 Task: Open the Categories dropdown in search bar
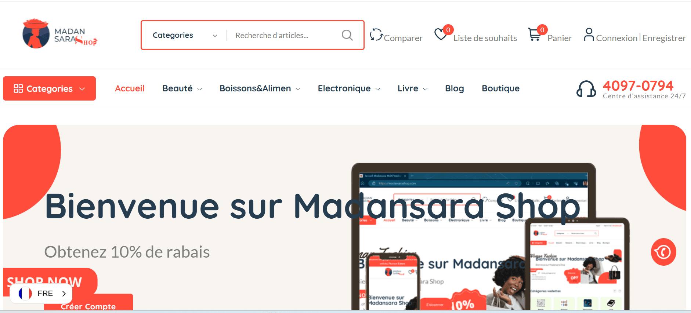coord(185,35)
